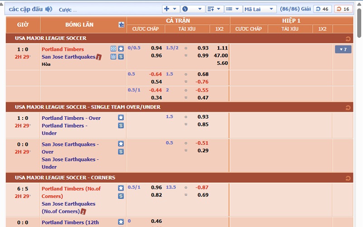Click dollar icon in Portland Timbers Over/Under row

[121, 125]
